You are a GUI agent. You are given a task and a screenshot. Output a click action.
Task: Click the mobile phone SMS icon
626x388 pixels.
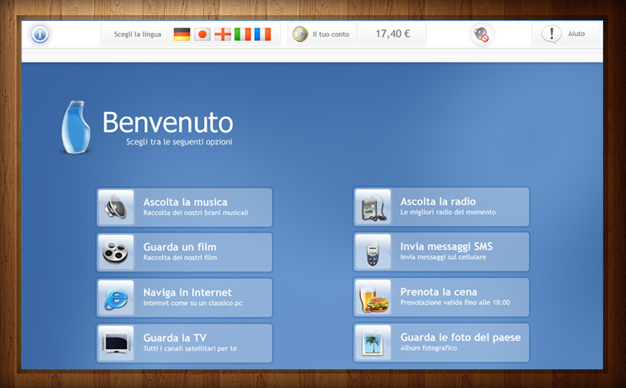click(x=373, y=252)
